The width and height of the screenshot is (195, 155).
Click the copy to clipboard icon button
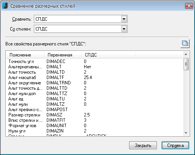[x=185, y=44]
